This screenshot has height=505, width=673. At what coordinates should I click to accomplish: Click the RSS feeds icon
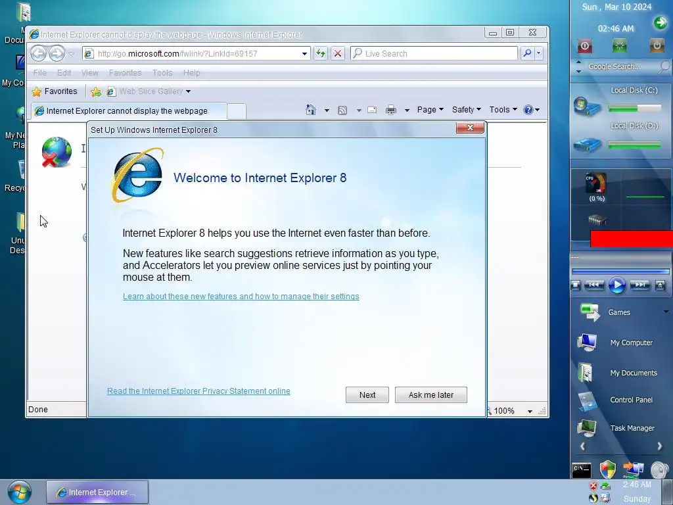(342, 110)
